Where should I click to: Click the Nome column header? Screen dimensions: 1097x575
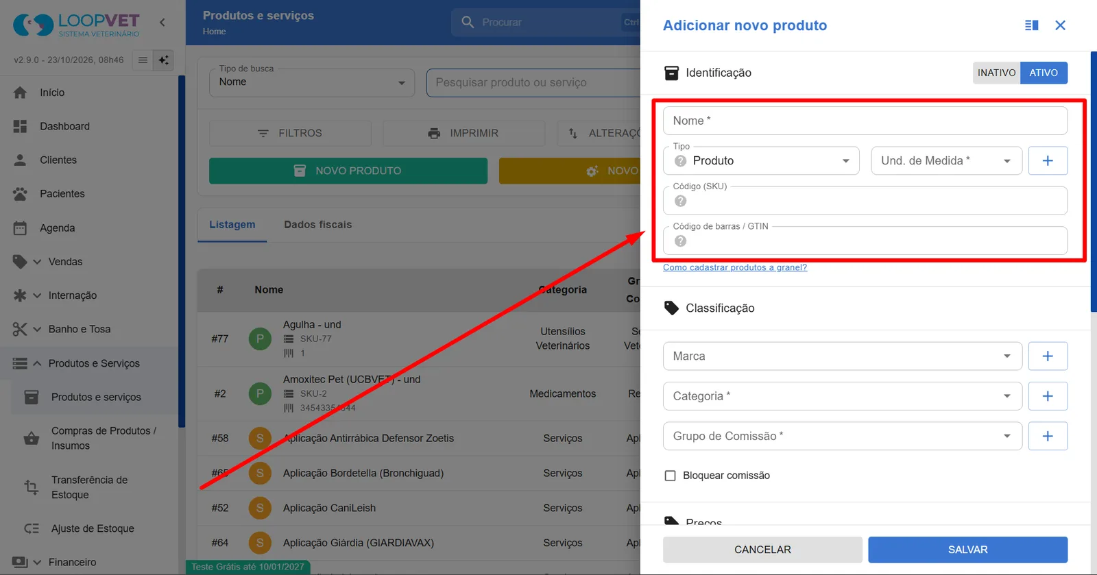(x=269, y=290)
